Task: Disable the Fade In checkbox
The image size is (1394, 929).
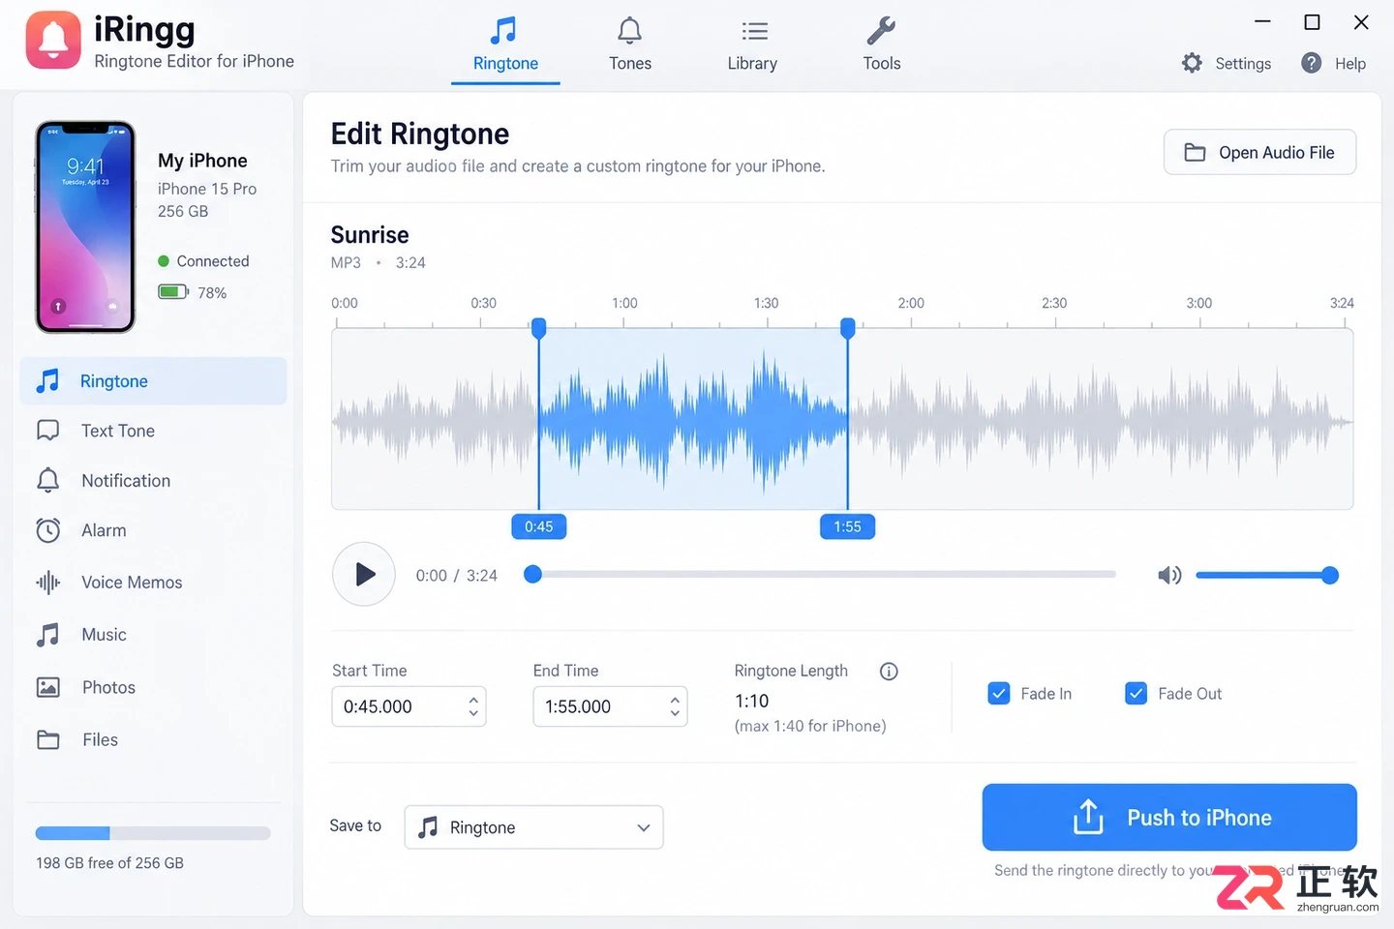Action: point(999,693)
